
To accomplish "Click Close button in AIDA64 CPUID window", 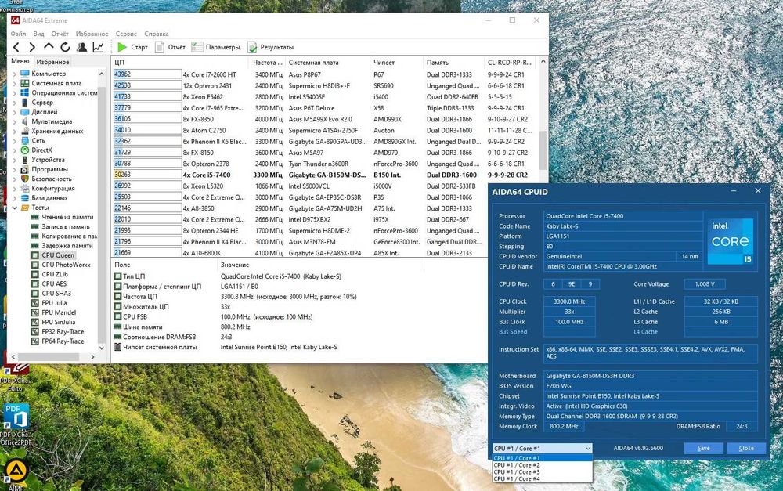I will 746,448.
